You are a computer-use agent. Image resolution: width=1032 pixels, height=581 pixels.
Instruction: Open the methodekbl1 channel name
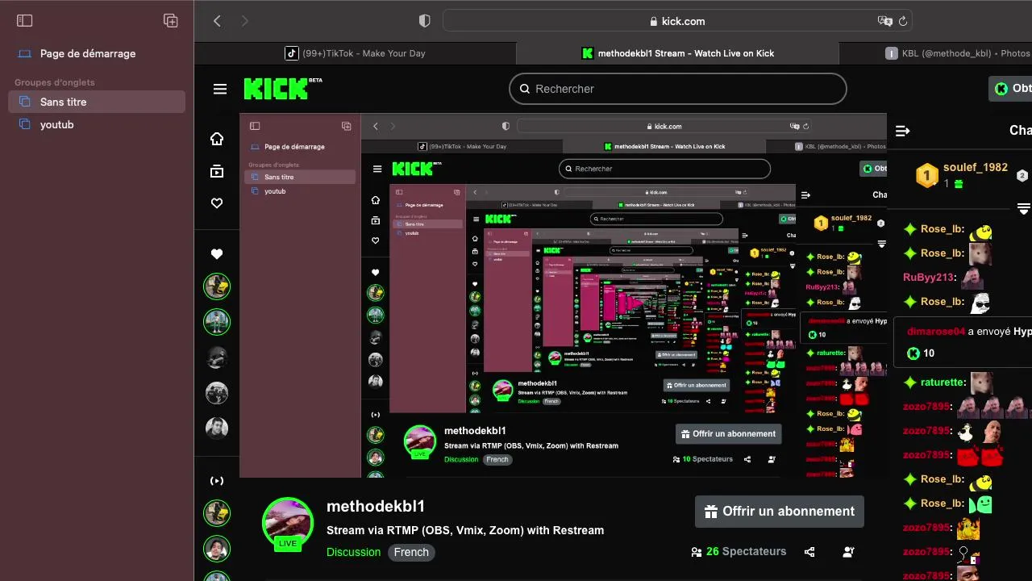pyautogui.click(x=376, y=506)
